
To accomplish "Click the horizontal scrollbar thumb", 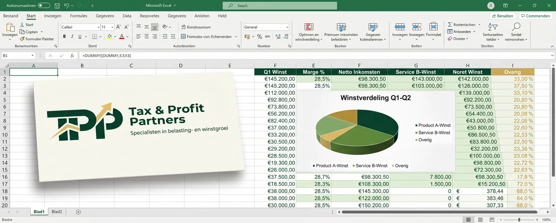I will 439,212.
